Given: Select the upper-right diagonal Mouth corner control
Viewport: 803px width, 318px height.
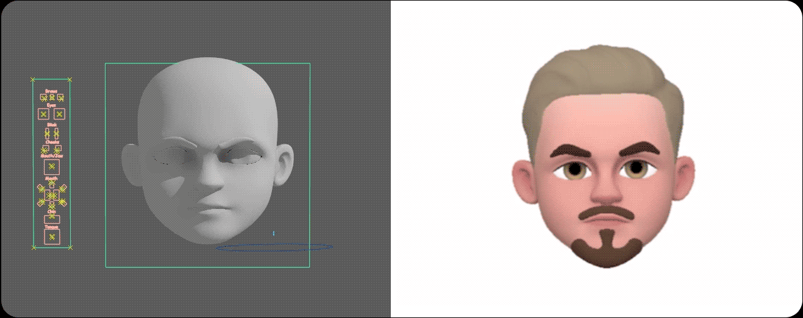Looking at the screenshot, I should (62, 188).
